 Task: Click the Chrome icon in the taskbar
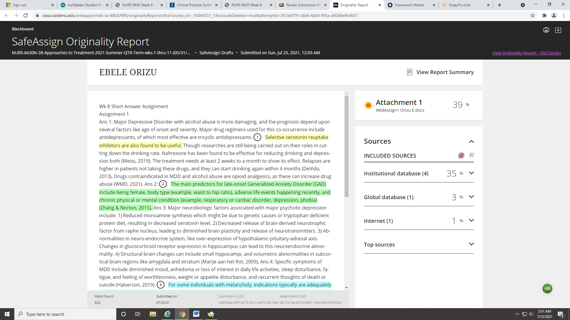pyautogui.click(x=182, y=314)
